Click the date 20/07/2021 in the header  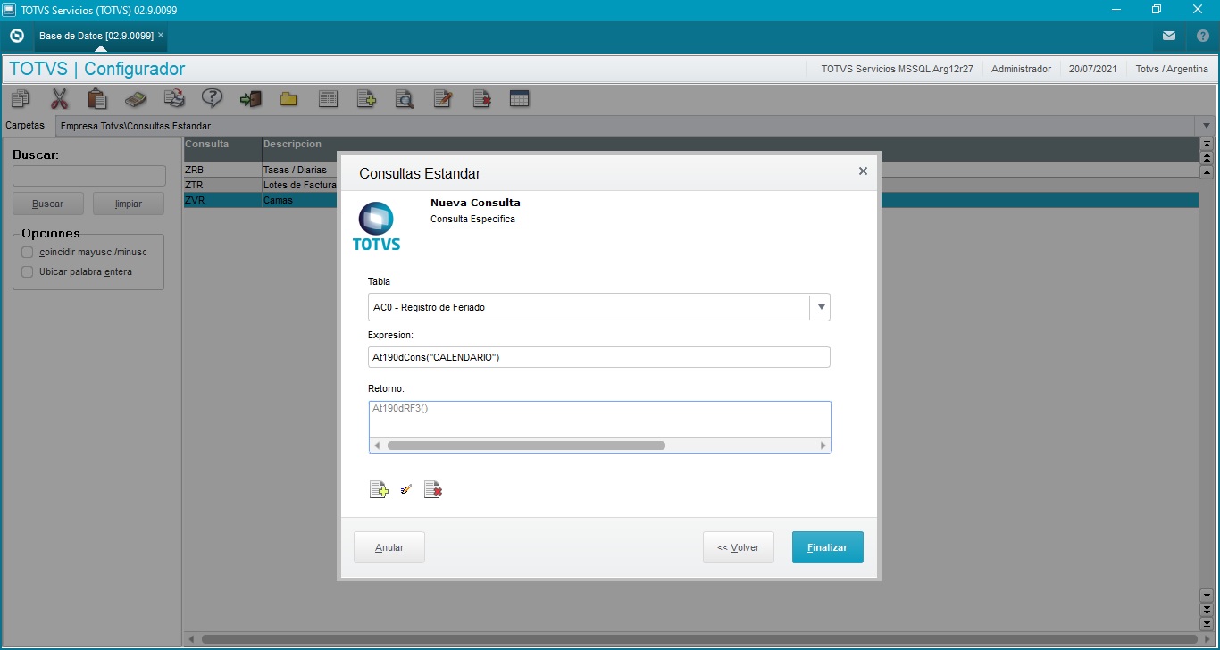pyautogui.click(x=1093, y=69)
